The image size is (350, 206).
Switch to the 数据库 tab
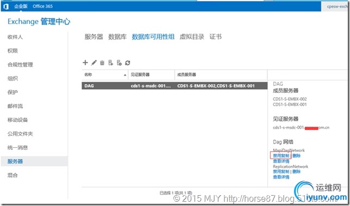(117, 37)
